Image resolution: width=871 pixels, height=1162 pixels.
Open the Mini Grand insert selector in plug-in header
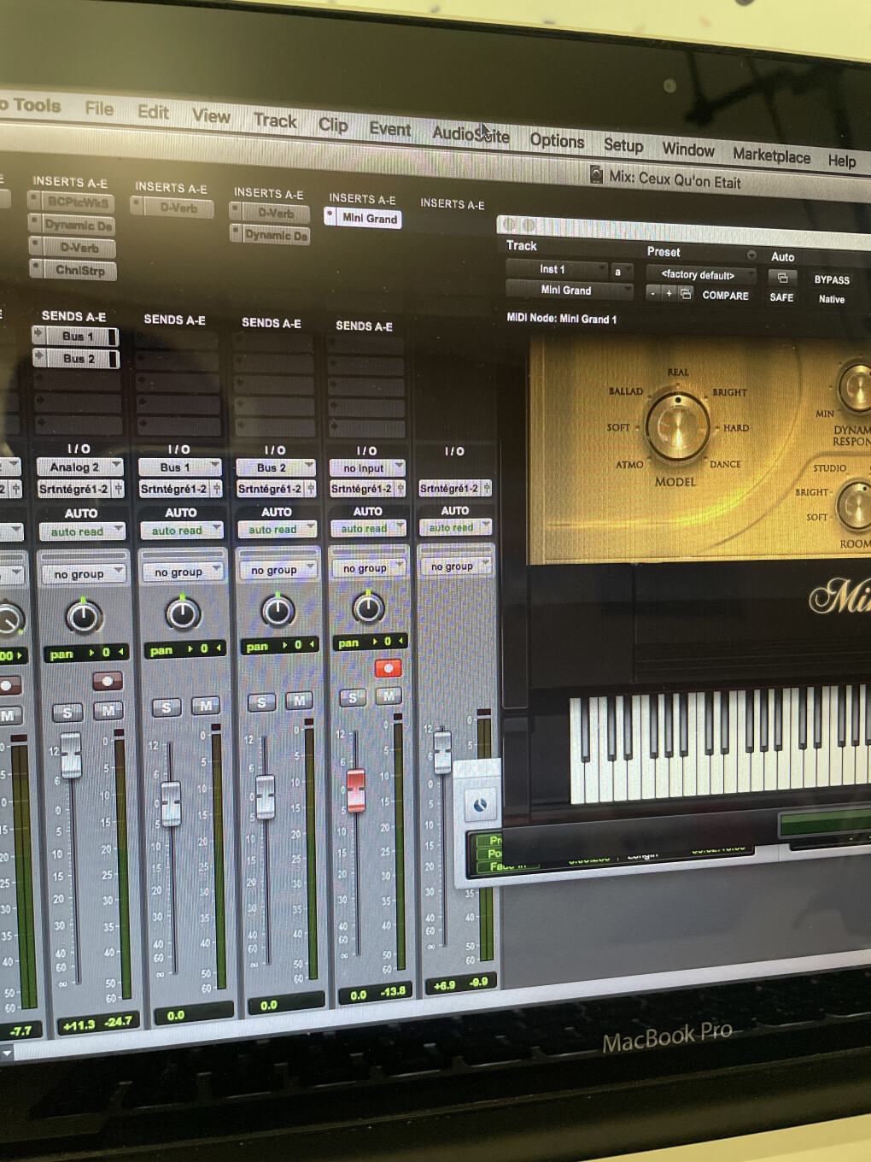[x=570, y=290]
